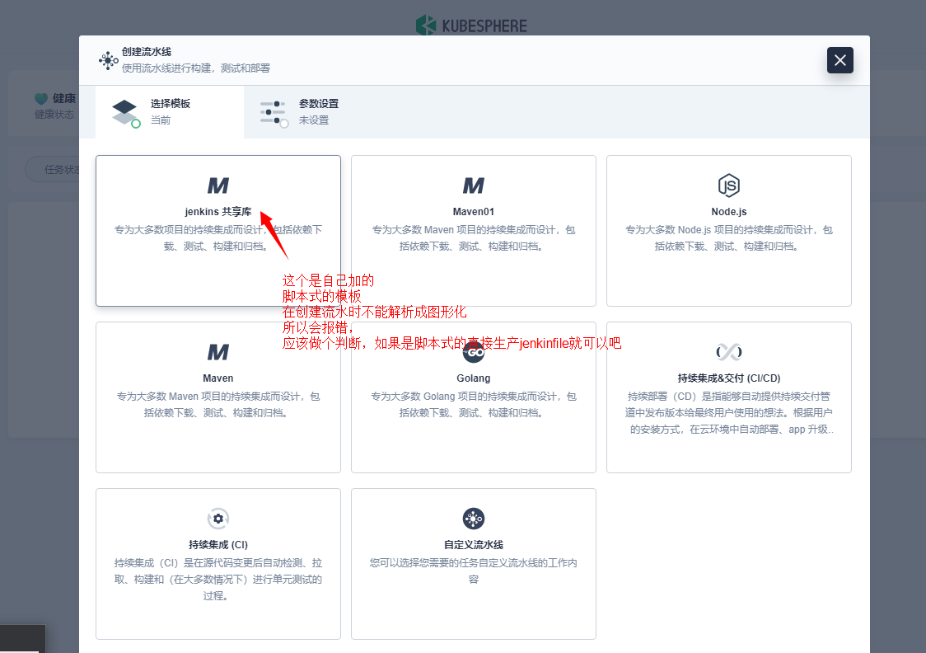This screenshot has height=653, width=926.
Task: Click the 持续集成 (CI) description text
Action: click(218, 580)
